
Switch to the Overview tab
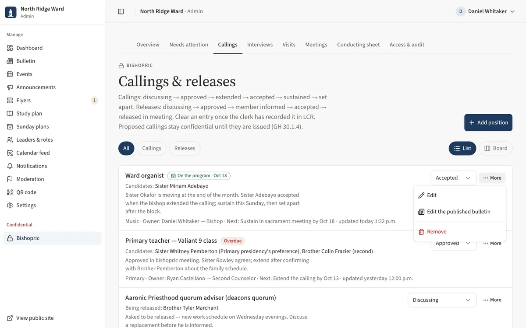[148, 45]
